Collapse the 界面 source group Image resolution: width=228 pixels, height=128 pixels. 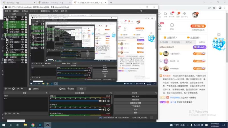(x=5, y=40)
